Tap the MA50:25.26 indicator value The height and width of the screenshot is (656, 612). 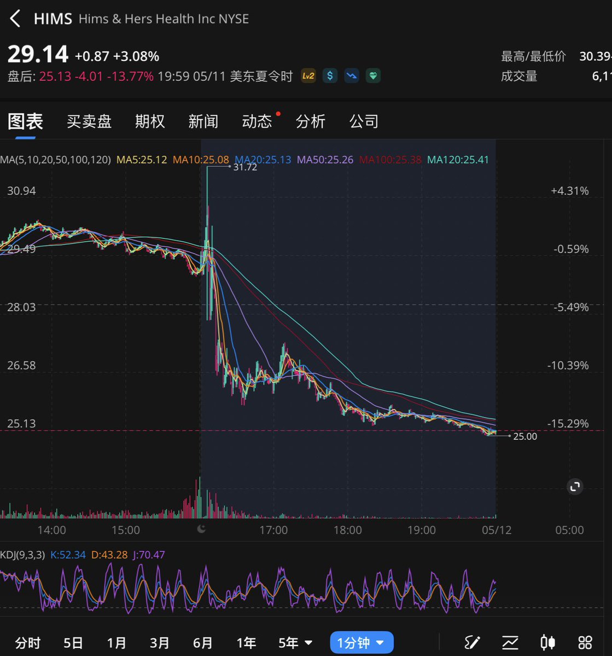pyautogui.click(x=325, y=160)
